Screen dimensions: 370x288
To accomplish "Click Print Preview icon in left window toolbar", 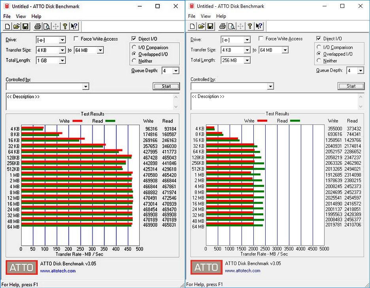I will click(47, 26).
